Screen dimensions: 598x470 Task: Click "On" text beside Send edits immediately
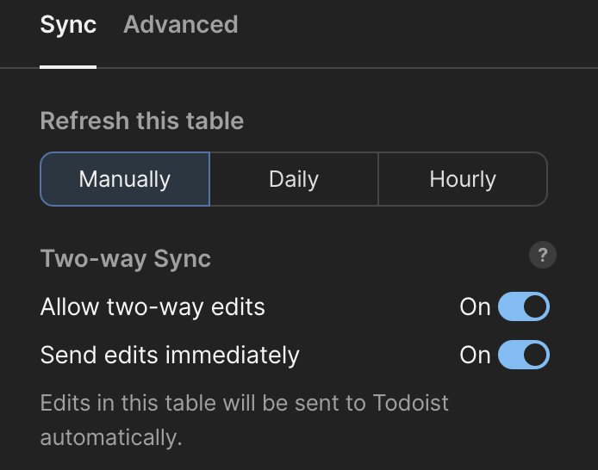pyautogui.click(x=475, y=355)
